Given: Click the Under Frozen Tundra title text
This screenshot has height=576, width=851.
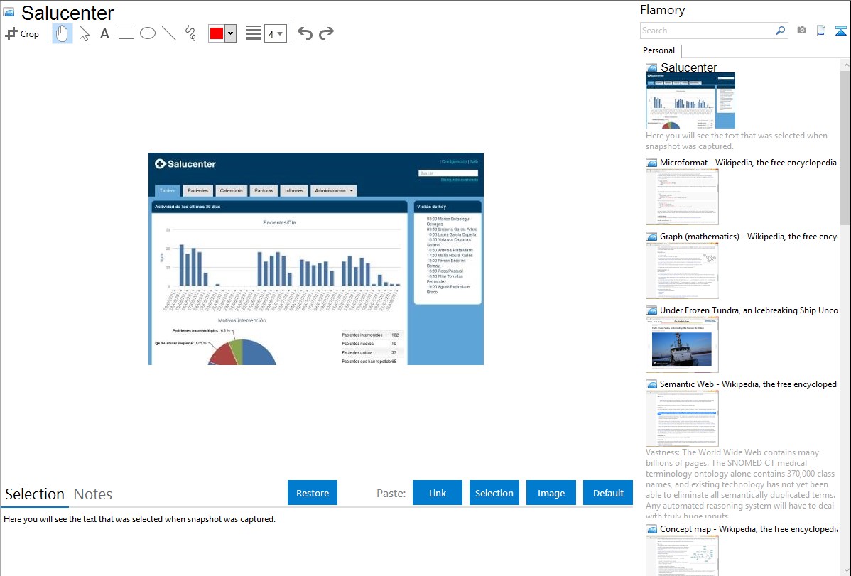Looking at the screenshot, I should point(749,310).
